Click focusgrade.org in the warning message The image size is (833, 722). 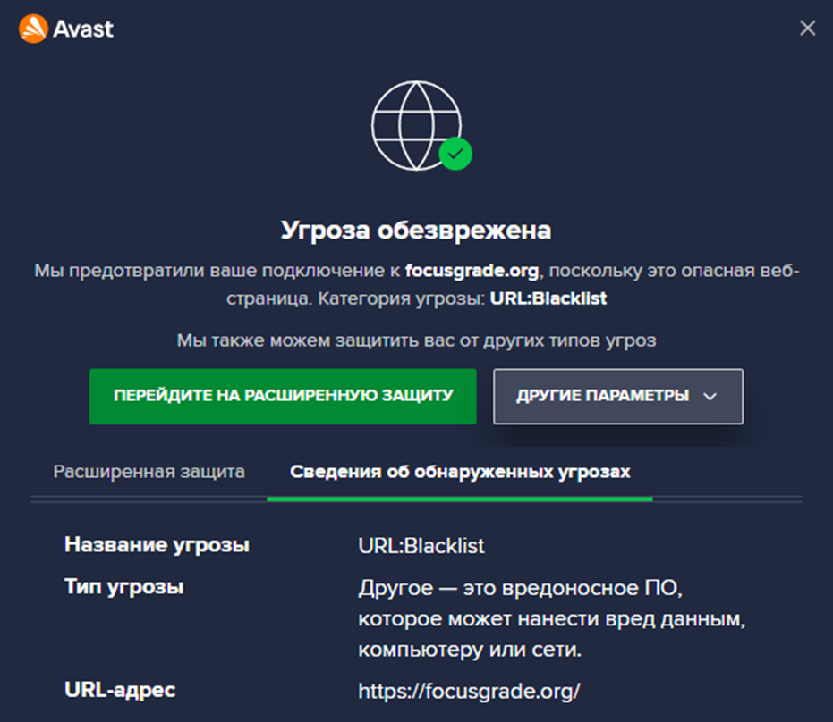[x=472, y=271]
